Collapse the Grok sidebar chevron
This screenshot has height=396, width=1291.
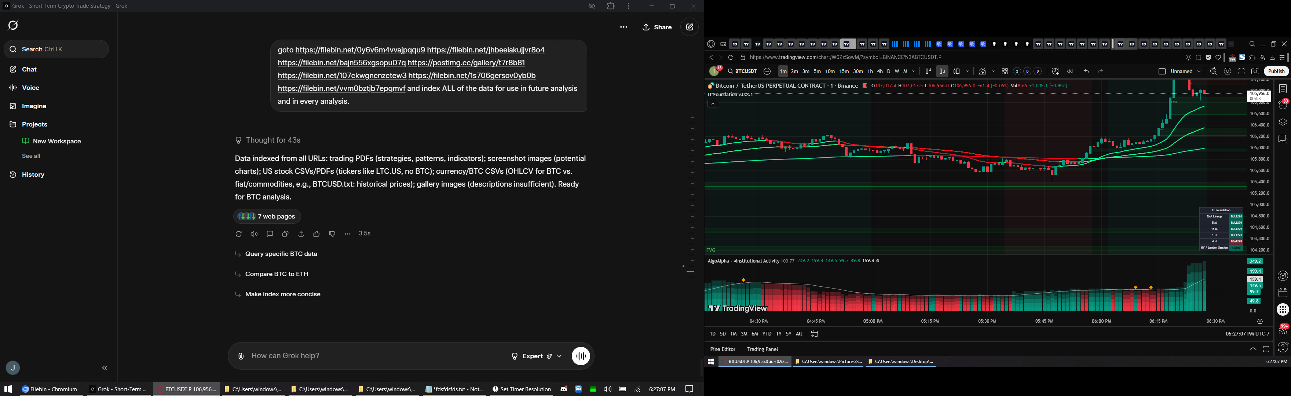coord(105,368)
